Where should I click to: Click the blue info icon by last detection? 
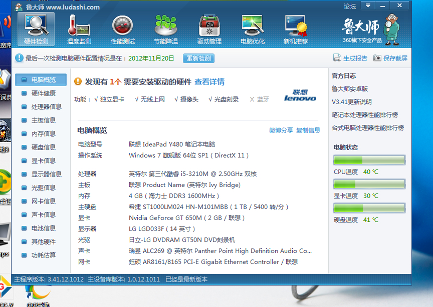point(19,58)
